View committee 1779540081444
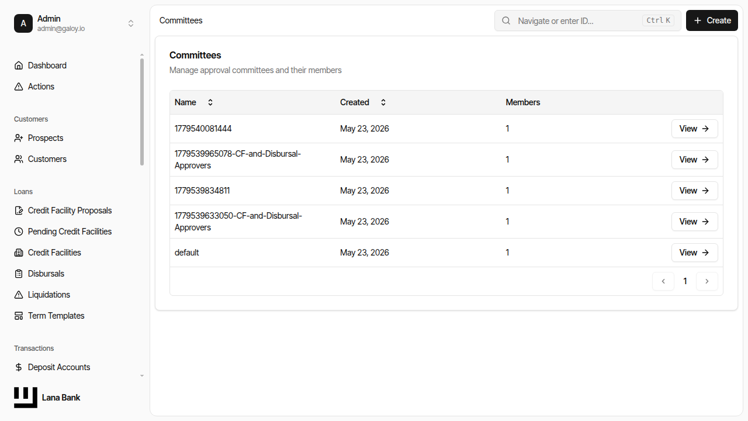Viewport: 748px width, 421px height. pos(694,129)
